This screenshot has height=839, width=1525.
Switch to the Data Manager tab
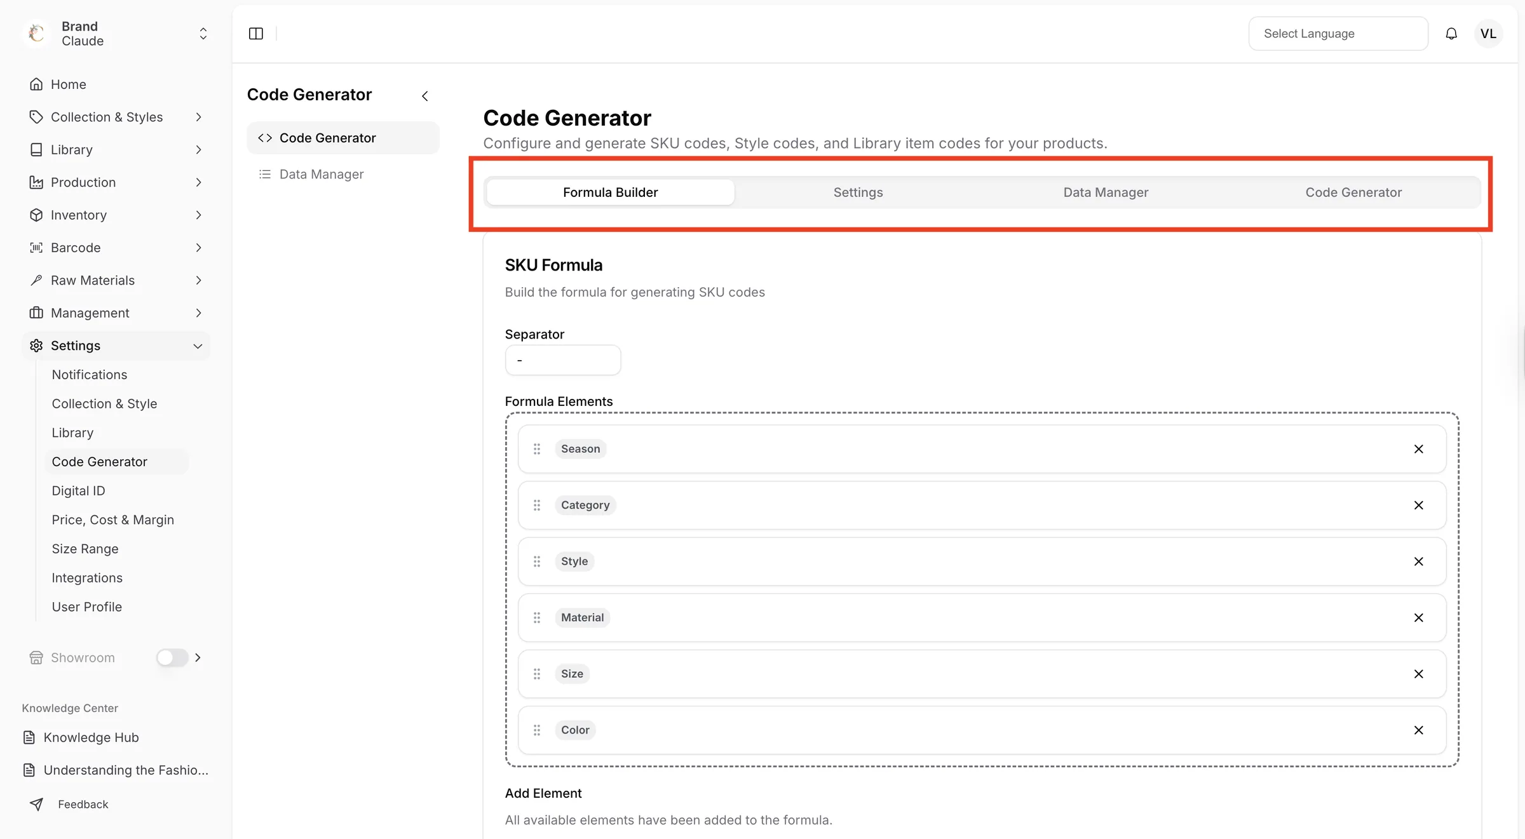1106,192
